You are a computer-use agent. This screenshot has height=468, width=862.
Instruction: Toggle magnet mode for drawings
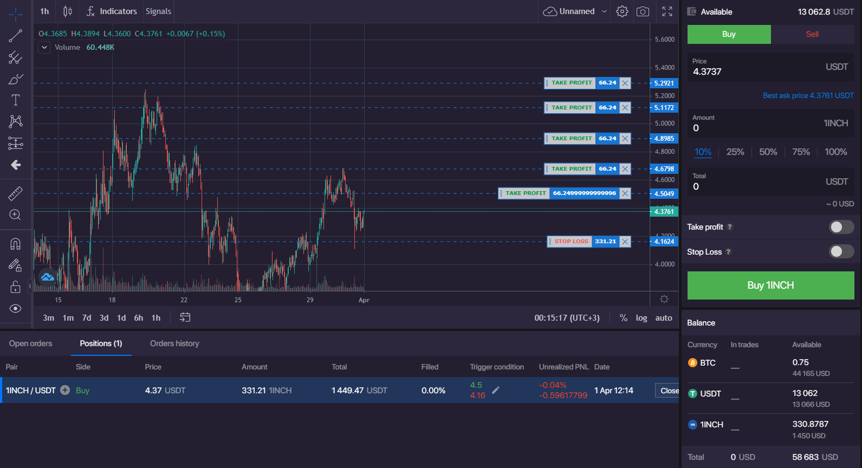pos(16,244)
